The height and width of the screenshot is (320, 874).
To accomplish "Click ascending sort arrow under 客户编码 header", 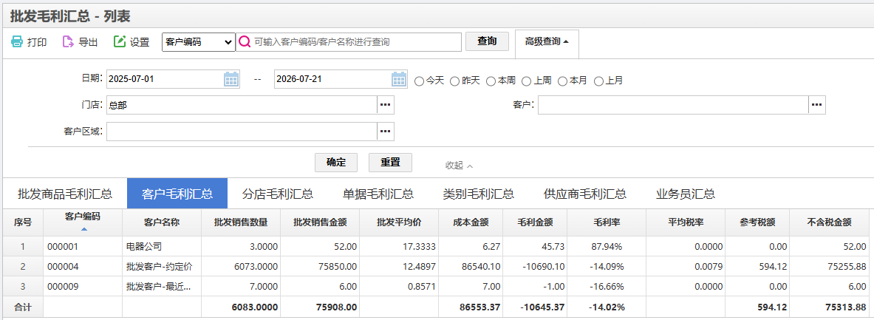I will (x=83, y=229).
